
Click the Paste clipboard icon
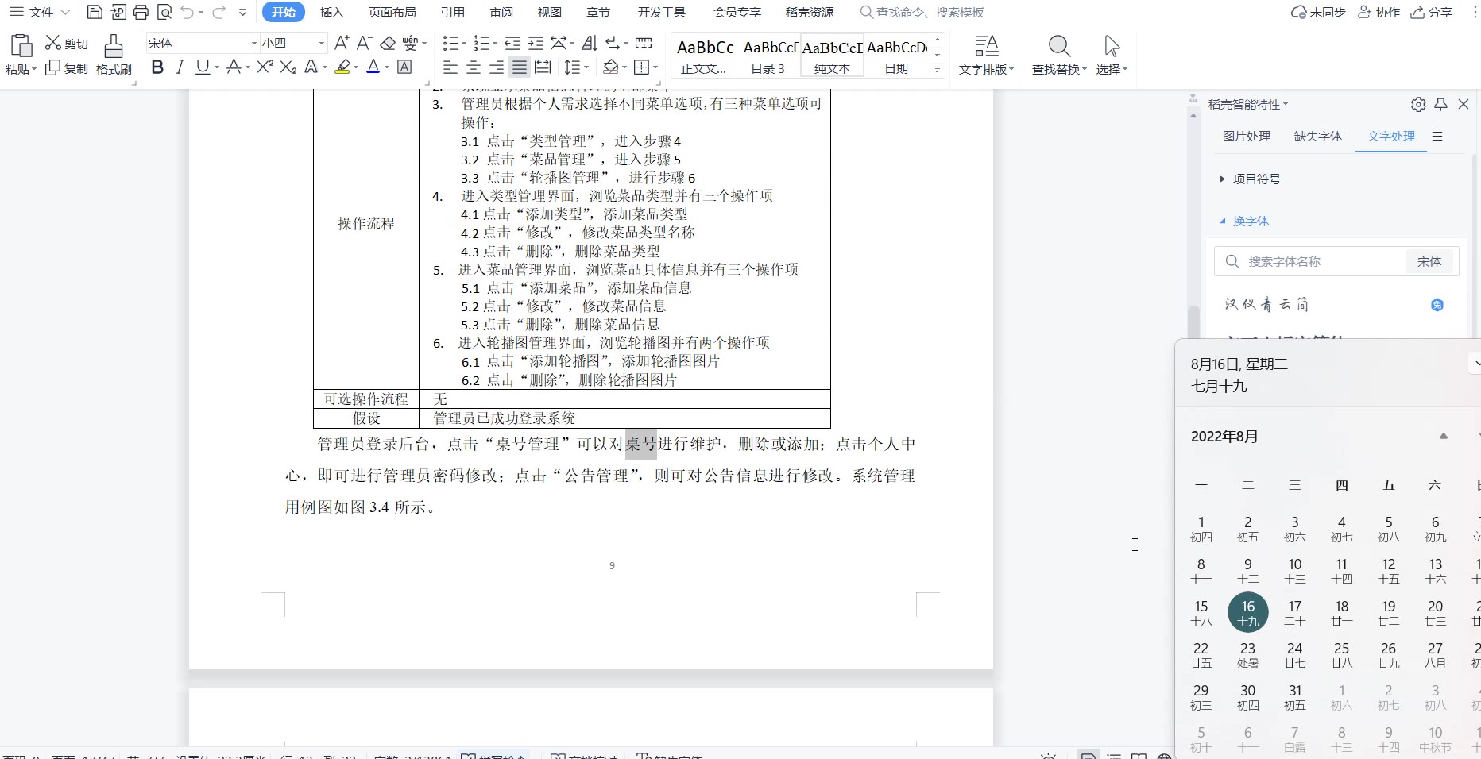[x=21, y=45]
